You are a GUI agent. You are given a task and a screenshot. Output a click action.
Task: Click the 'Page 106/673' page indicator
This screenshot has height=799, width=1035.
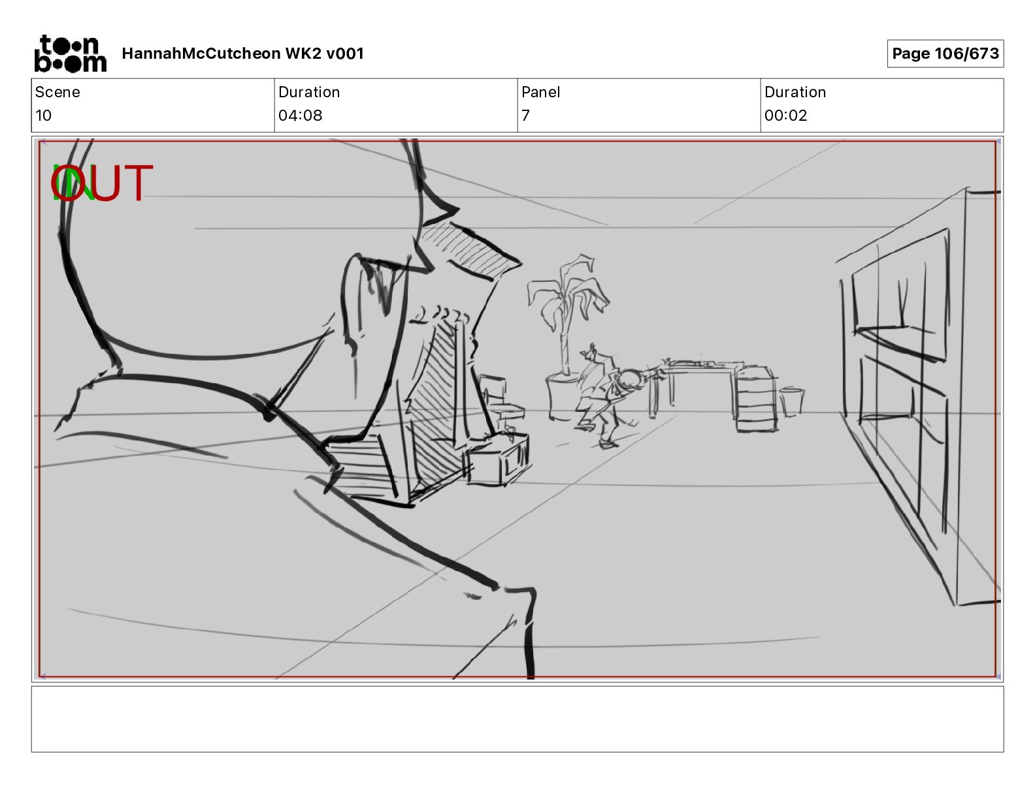point(945,54)
